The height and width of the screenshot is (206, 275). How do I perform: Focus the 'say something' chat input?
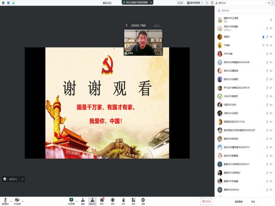13,179
